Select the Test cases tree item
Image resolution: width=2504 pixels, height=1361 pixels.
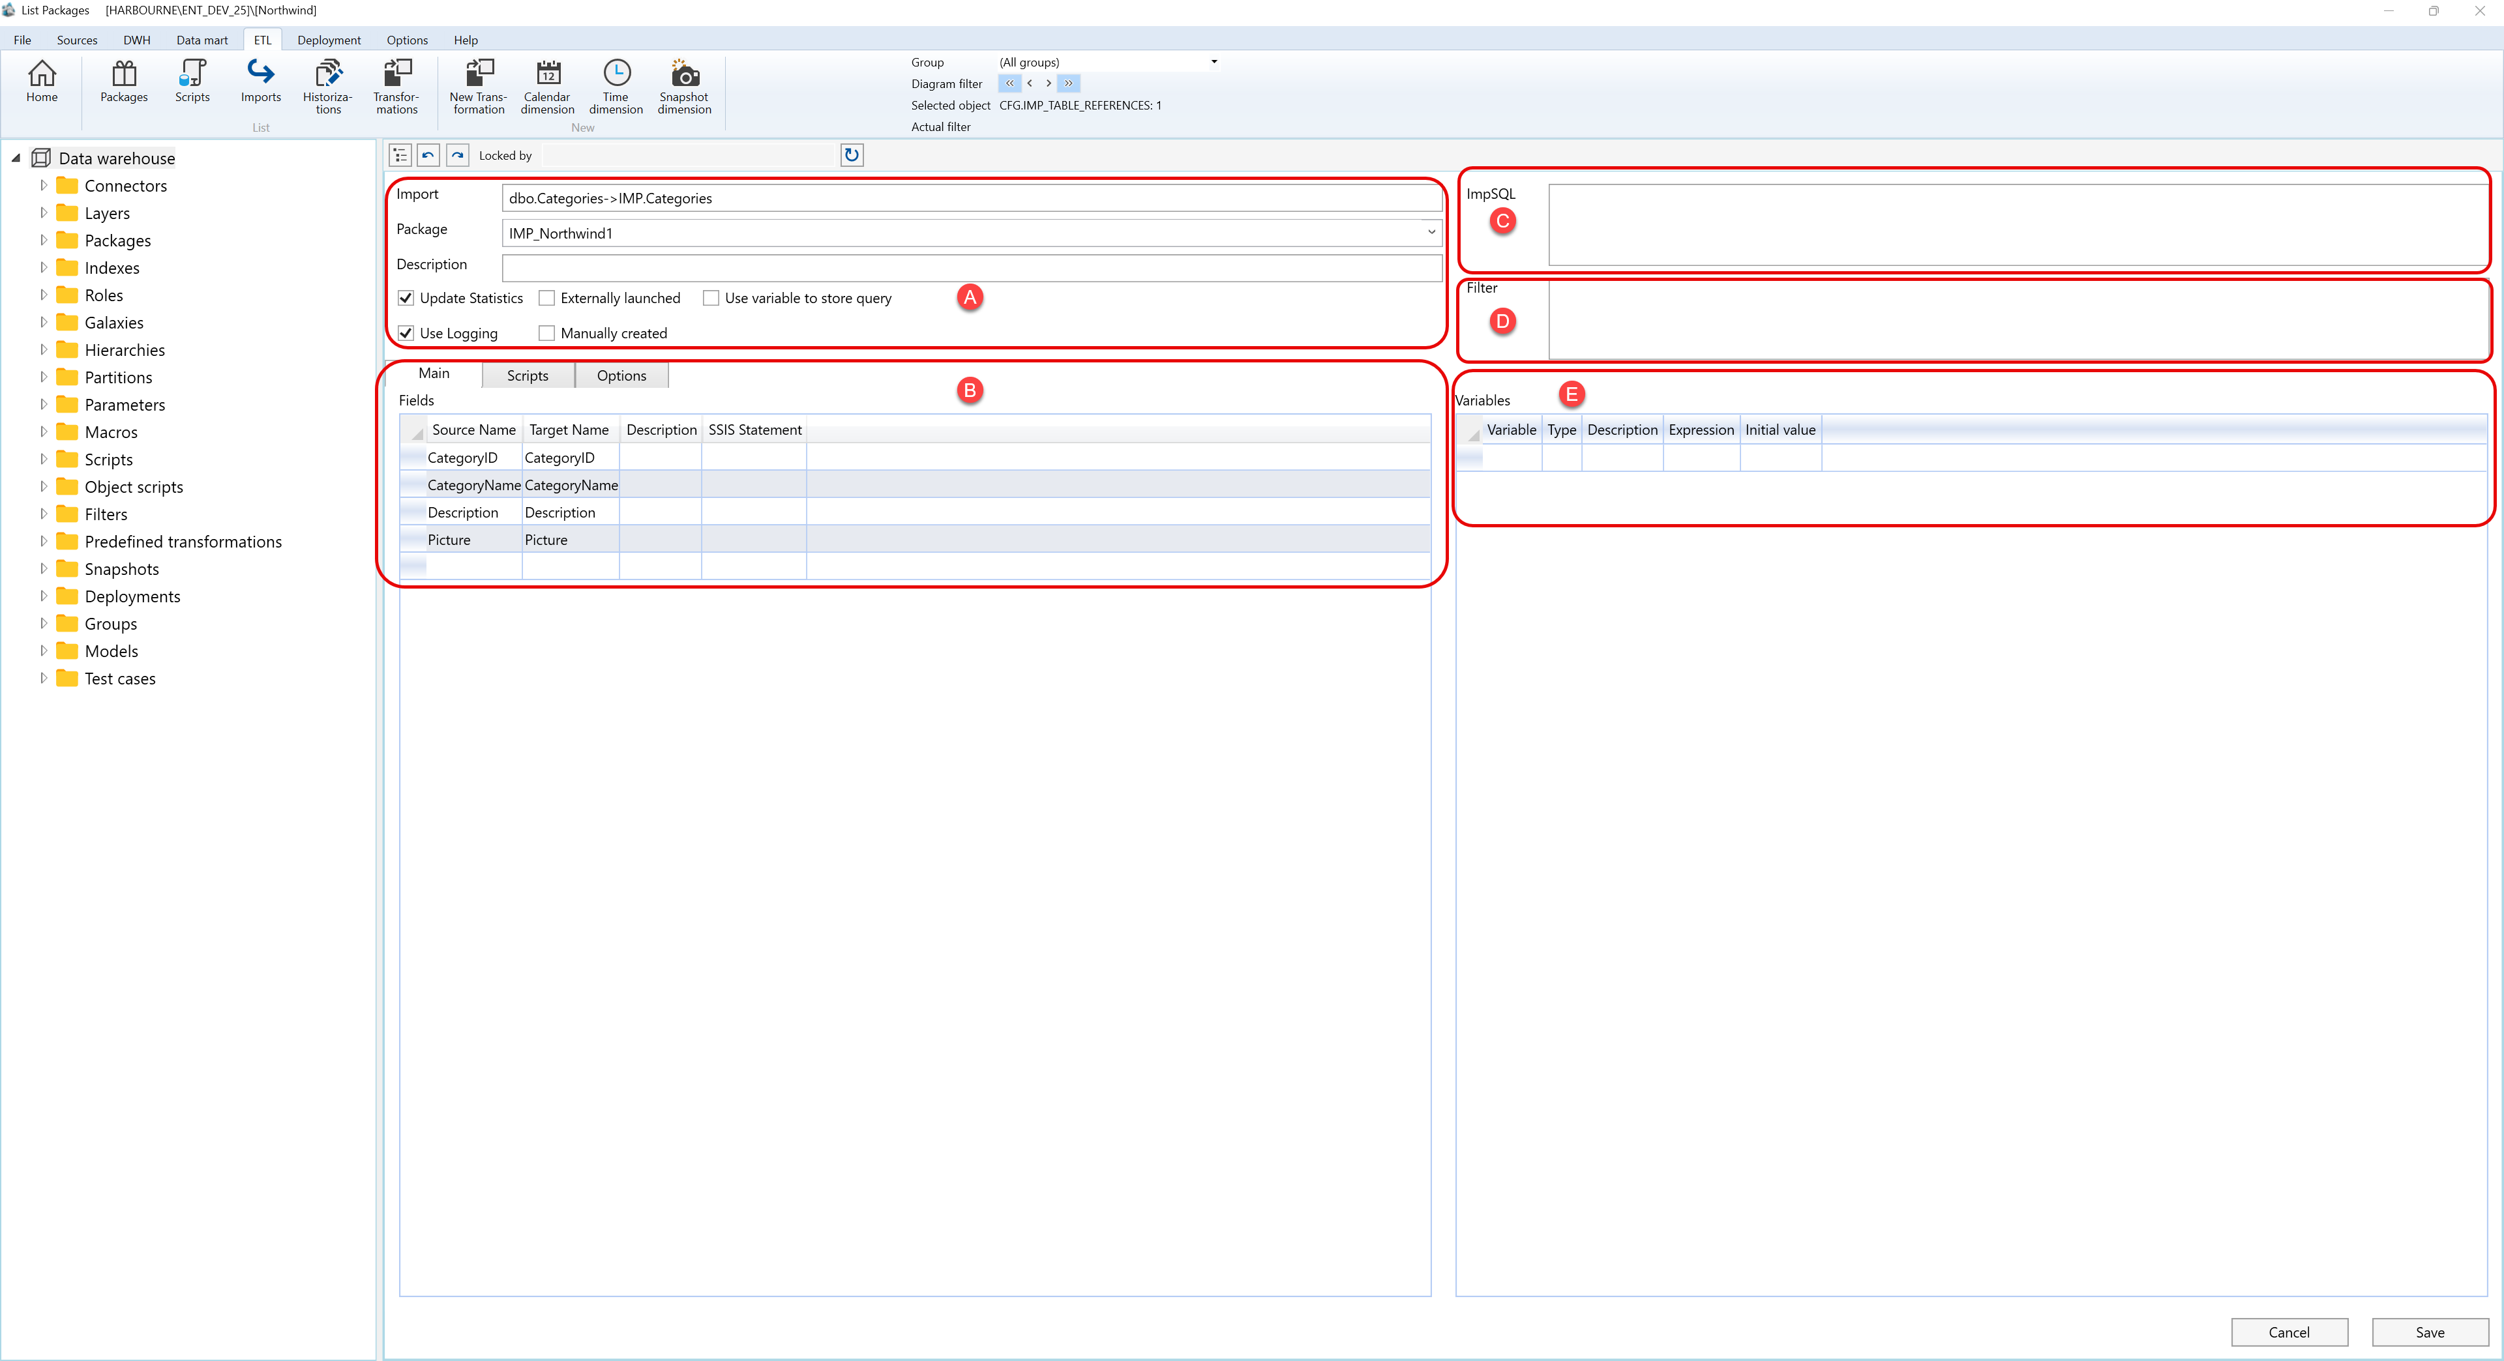coord(119,678)
